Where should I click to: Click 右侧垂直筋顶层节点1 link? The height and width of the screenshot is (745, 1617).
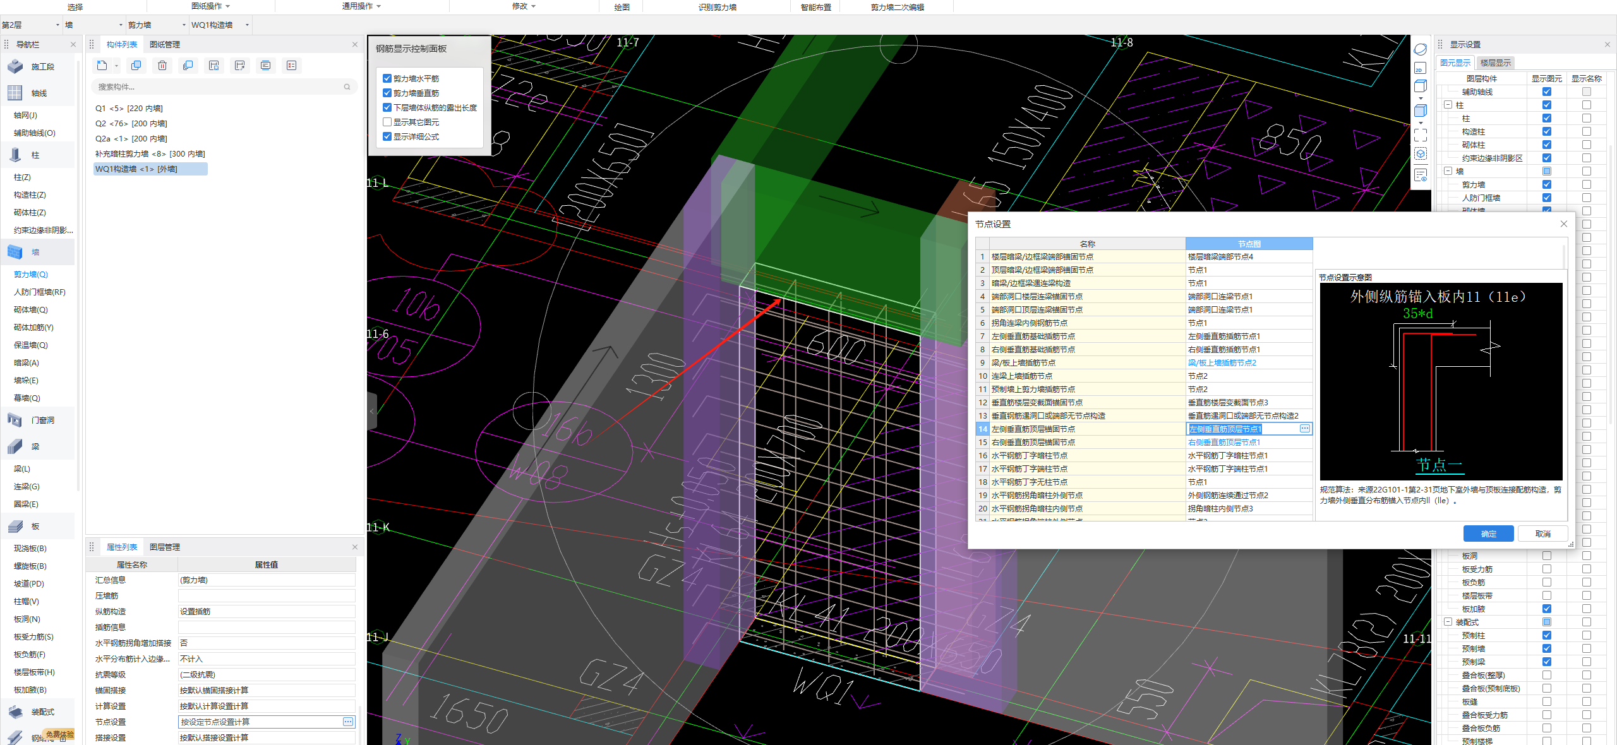(x=1223, y=443)
